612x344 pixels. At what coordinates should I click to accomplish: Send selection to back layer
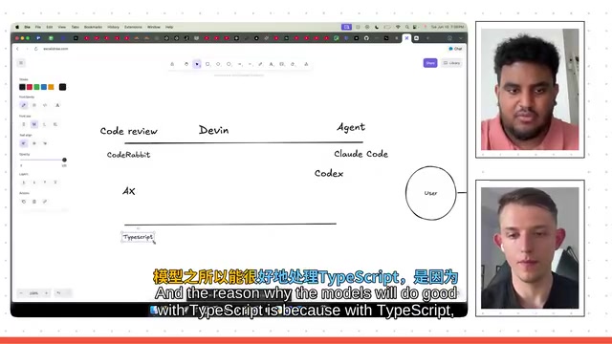click(23, 183)
